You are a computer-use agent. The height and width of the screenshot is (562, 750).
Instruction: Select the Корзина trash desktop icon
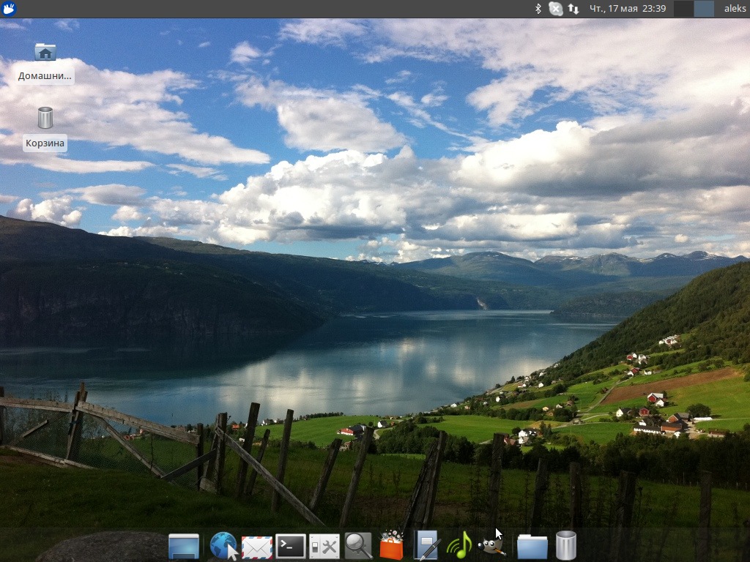(x=45, y=129)
